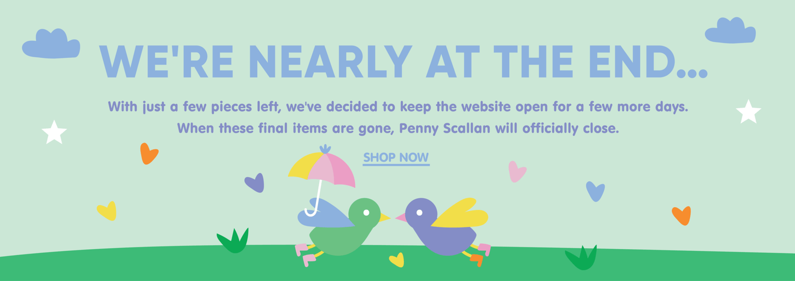795x281 pixels.
Task: Click the purple heart left of the umbrella
Action: pyautogui.click(x=255, y=183)
